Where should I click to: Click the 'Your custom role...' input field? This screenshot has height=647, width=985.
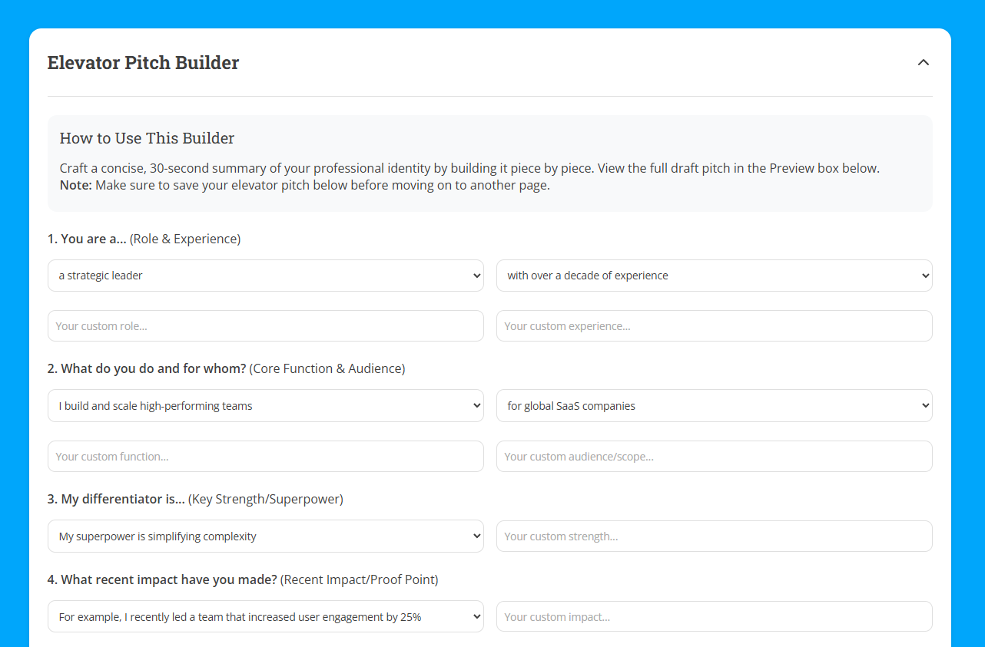pyautogui.click(x=265, y=325)
